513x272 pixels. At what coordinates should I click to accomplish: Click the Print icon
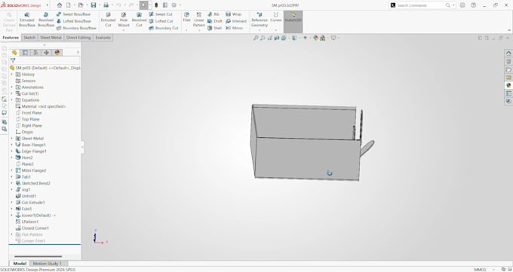[x=106, y=5]
